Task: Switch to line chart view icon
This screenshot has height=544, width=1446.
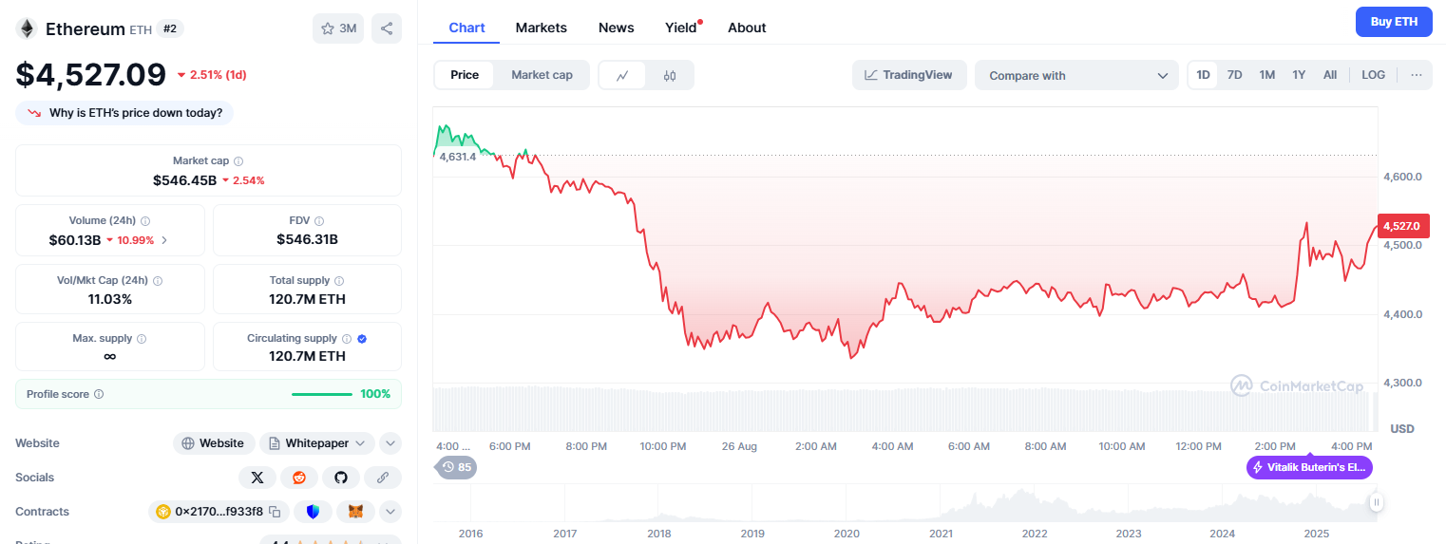Action: tap(622, 75)
